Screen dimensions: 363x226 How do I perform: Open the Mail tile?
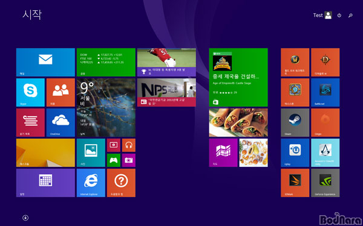(45, 62)
